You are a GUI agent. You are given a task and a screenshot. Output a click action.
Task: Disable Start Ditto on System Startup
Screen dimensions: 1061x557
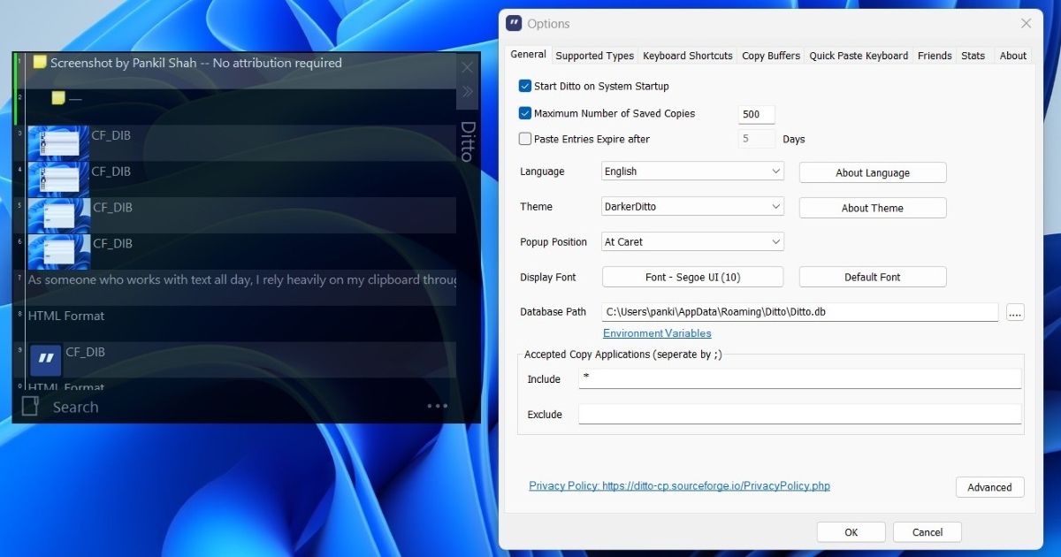pyautogui.click(x=524, y=86)
